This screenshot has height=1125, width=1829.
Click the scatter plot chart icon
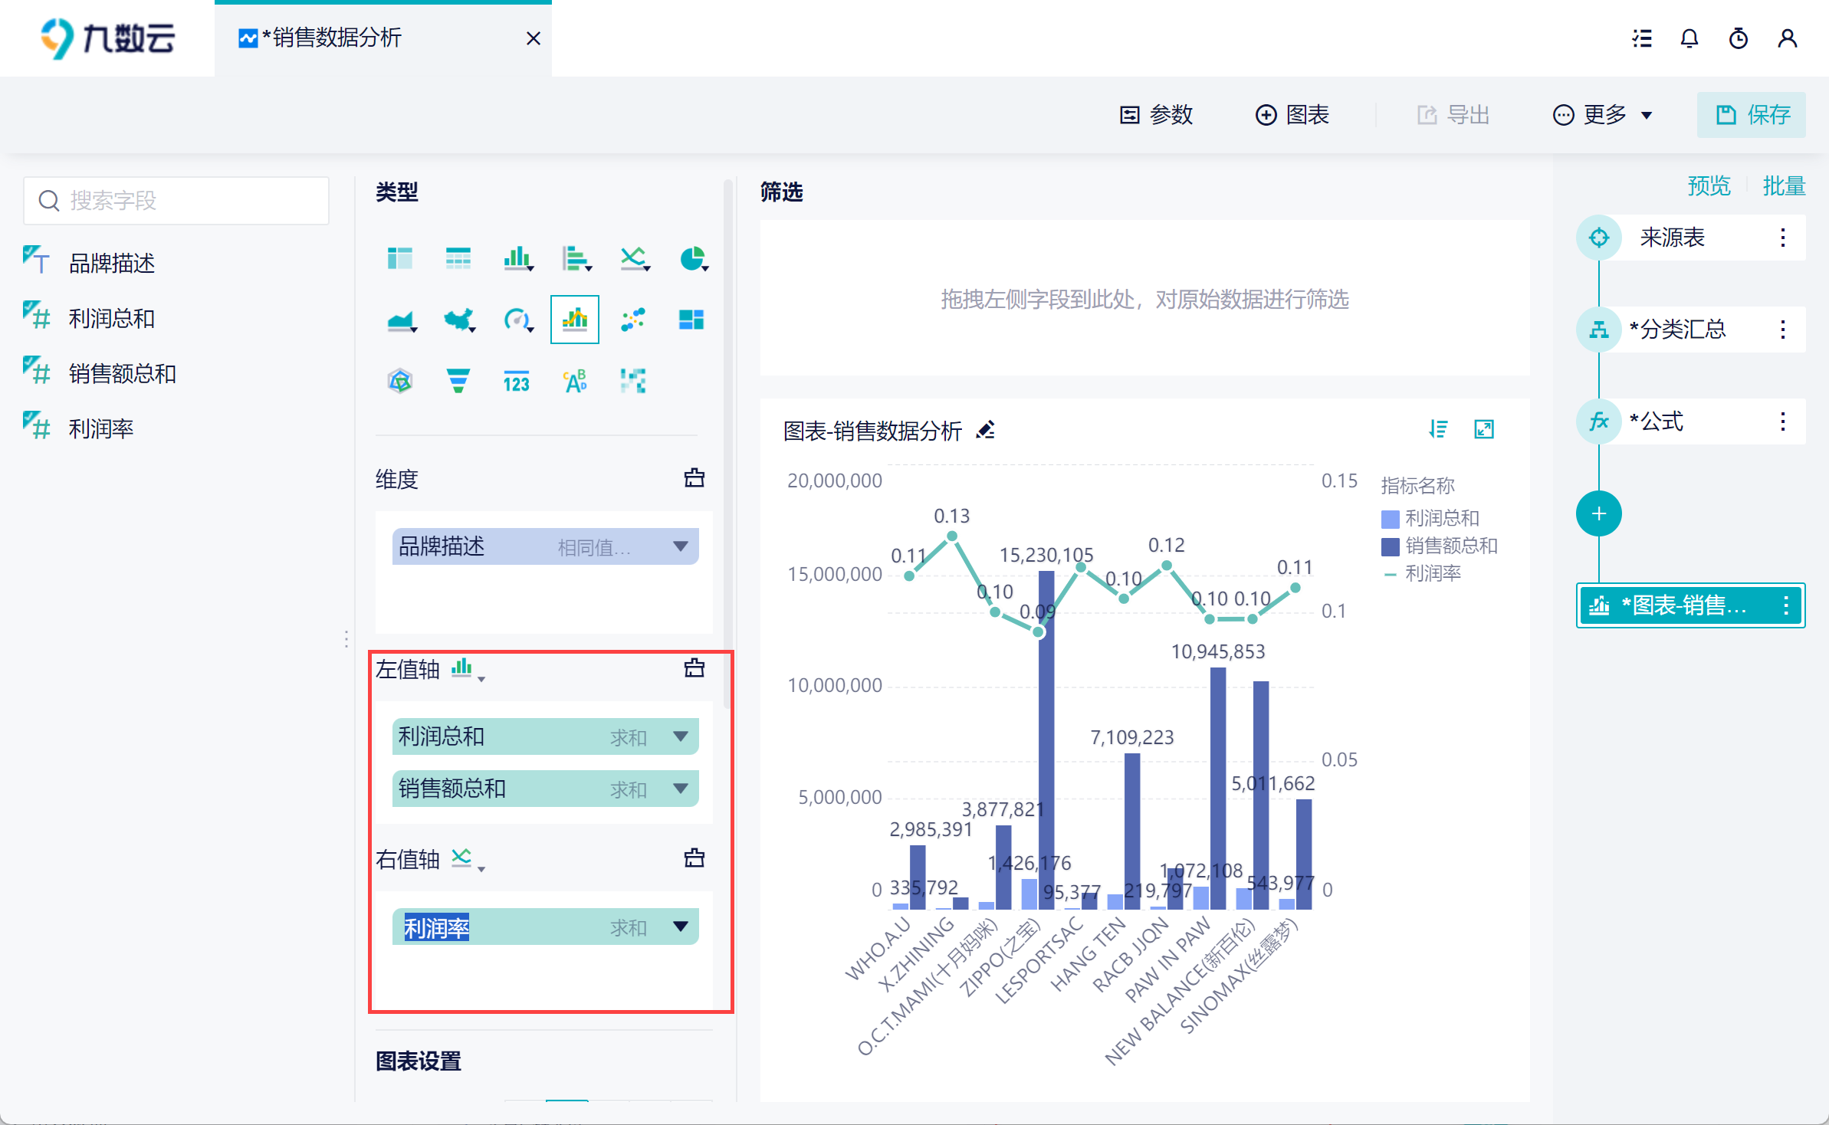point(633,320)
